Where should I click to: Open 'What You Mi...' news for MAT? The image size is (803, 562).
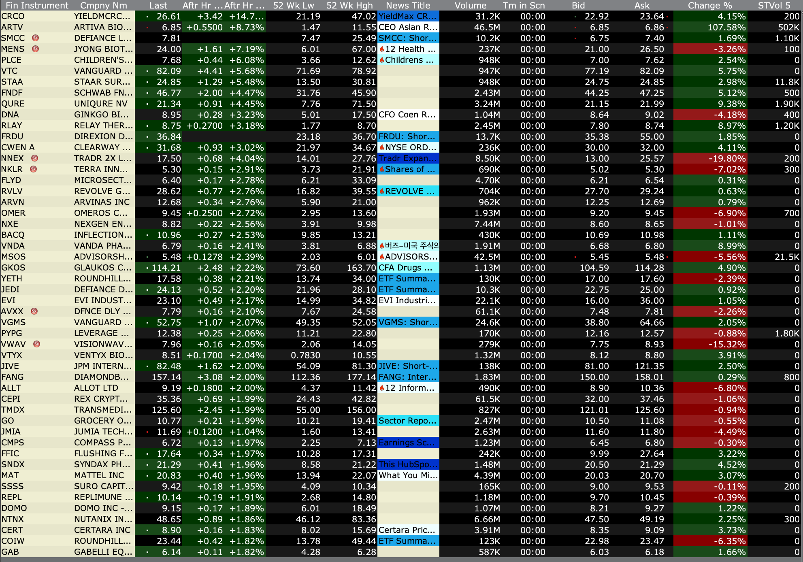click(x=408, y=475)
